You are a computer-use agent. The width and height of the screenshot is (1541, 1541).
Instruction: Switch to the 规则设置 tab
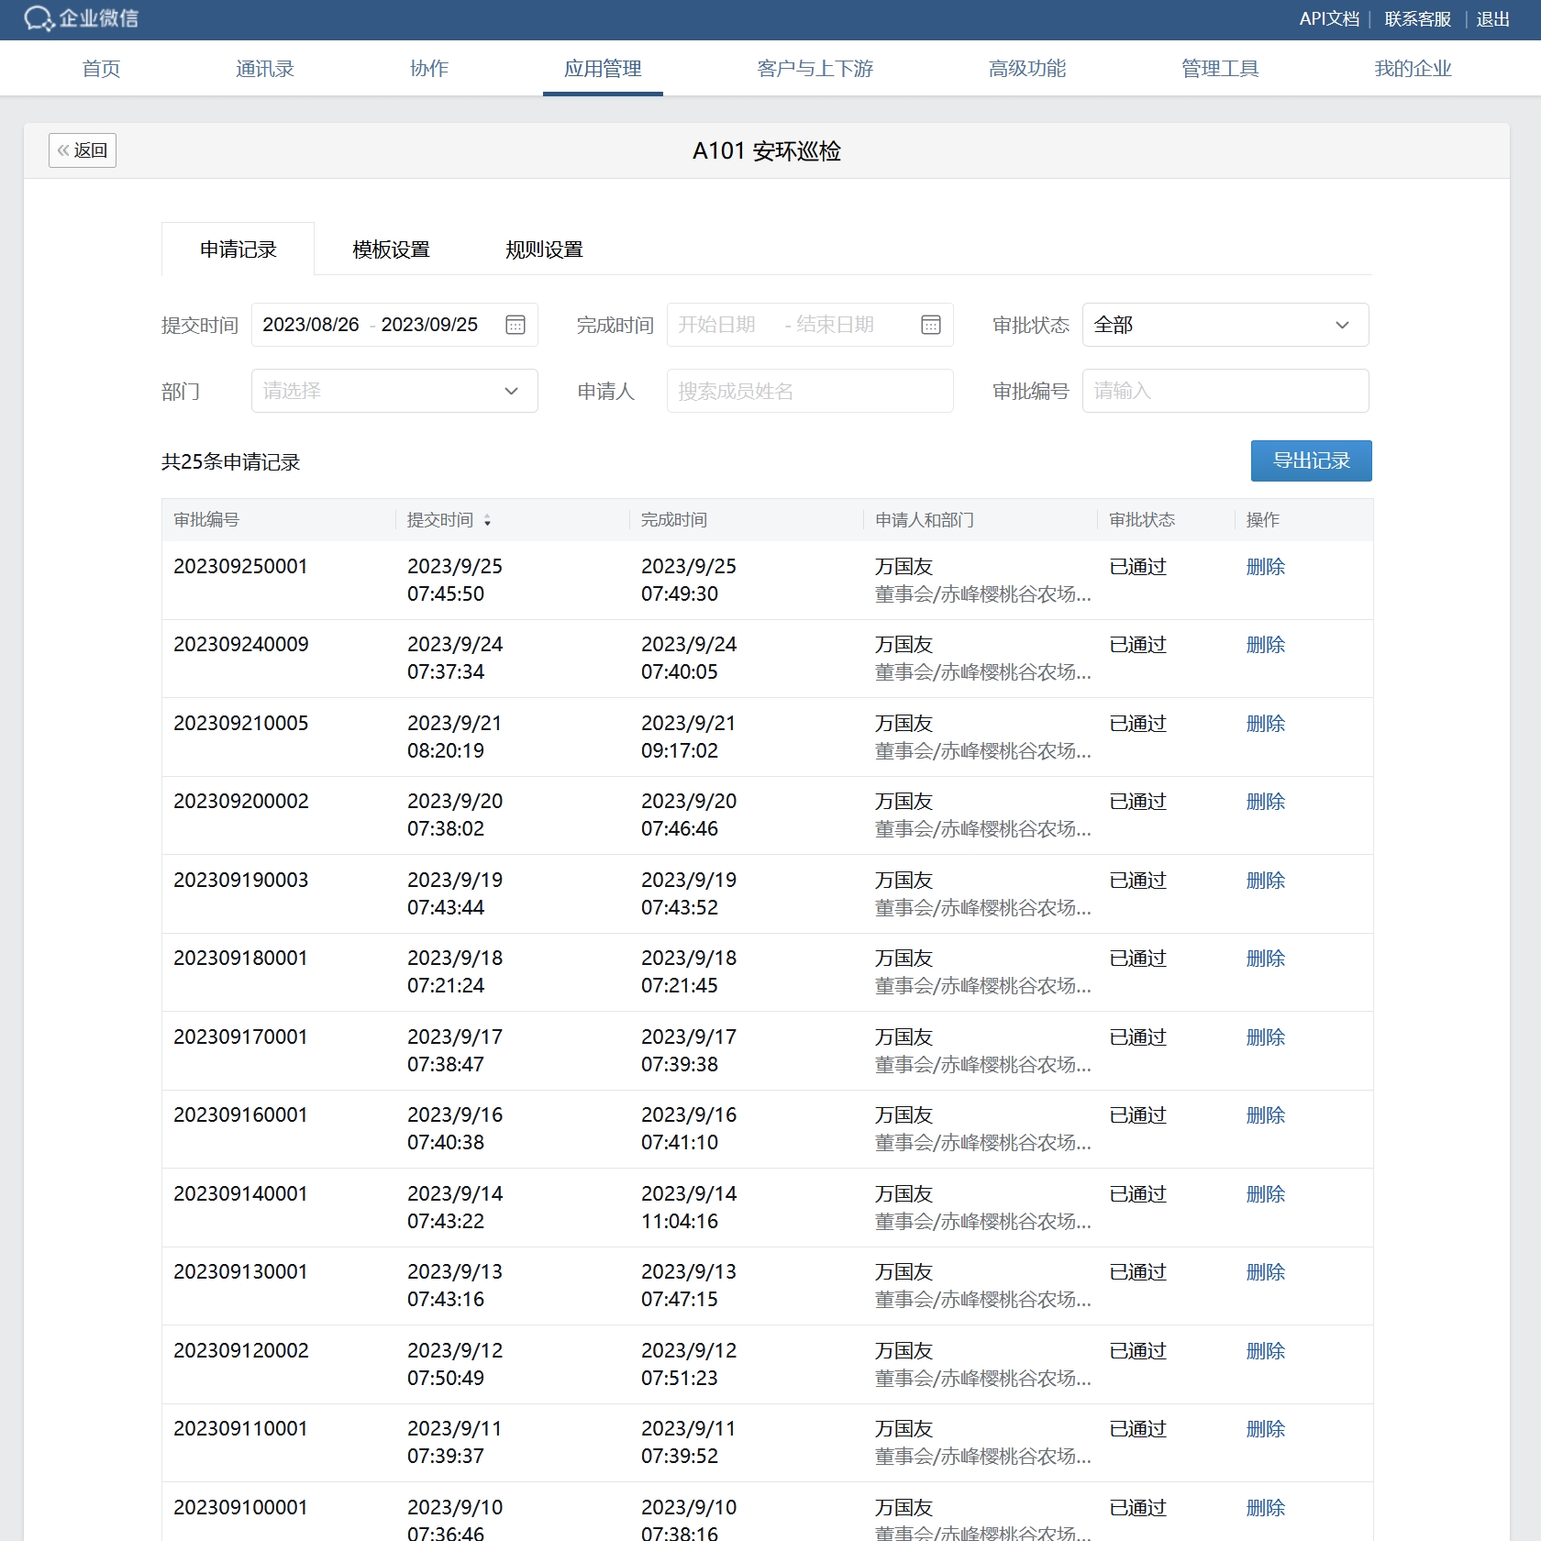click(x=544, y=249)
